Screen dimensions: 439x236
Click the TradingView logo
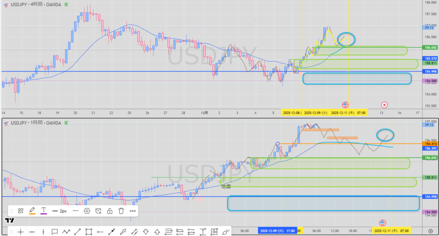[9, 220]
